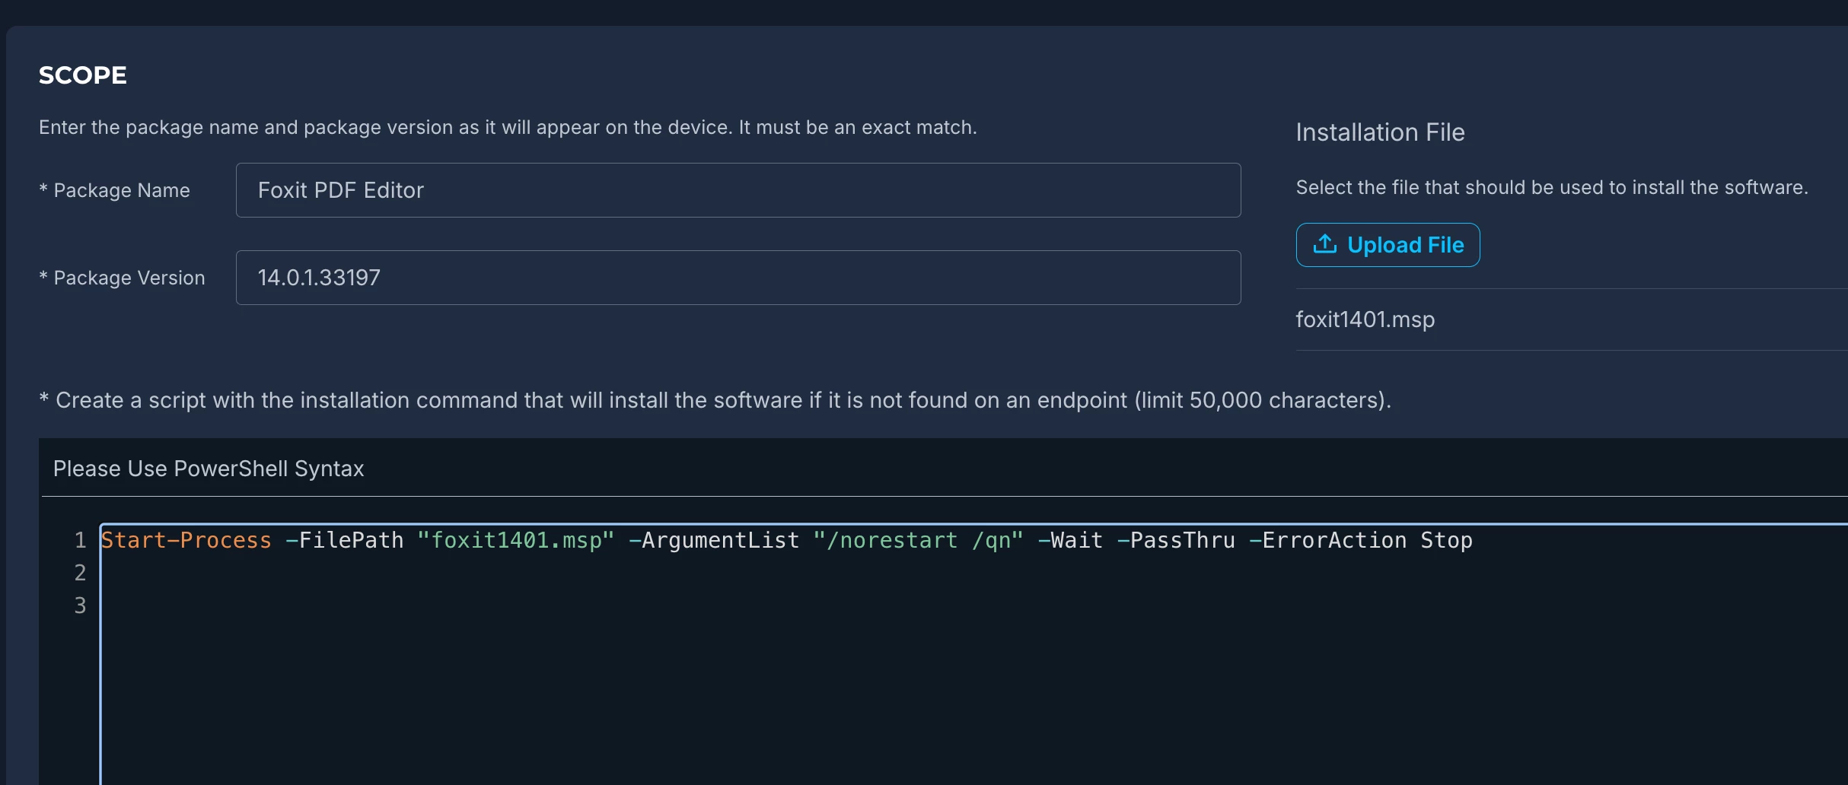1848x785 pixels.
Task: Click line number 2 in script editor
Action: [x=80, y=573]
